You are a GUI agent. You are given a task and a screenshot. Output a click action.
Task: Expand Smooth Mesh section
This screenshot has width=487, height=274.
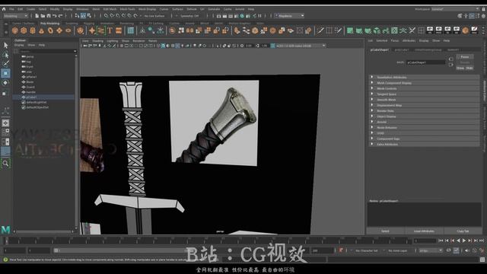425,100
